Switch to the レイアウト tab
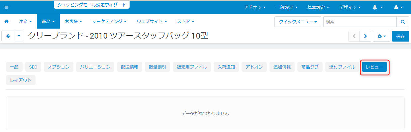Image resolution: width=411 pixels, height=132 pixels. (21, 80)
